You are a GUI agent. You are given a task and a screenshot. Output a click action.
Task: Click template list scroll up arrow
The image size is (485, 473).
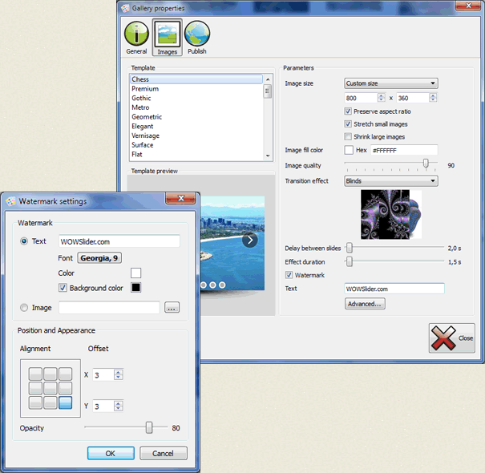268,79
